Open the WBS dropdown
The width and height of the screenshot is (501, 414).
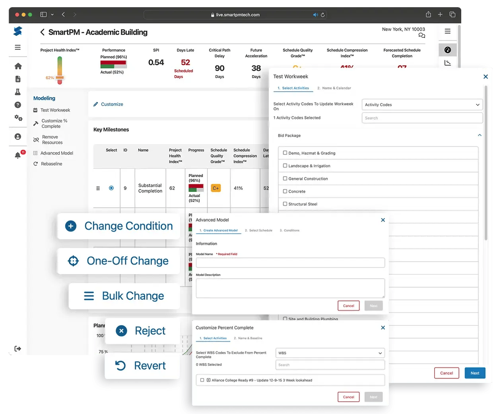330,353
